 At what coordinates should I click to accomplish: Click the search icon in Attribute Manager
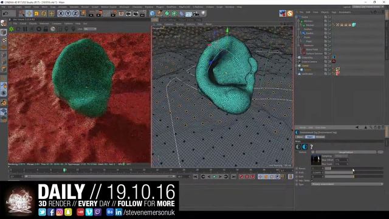click(x=371, y=127)
